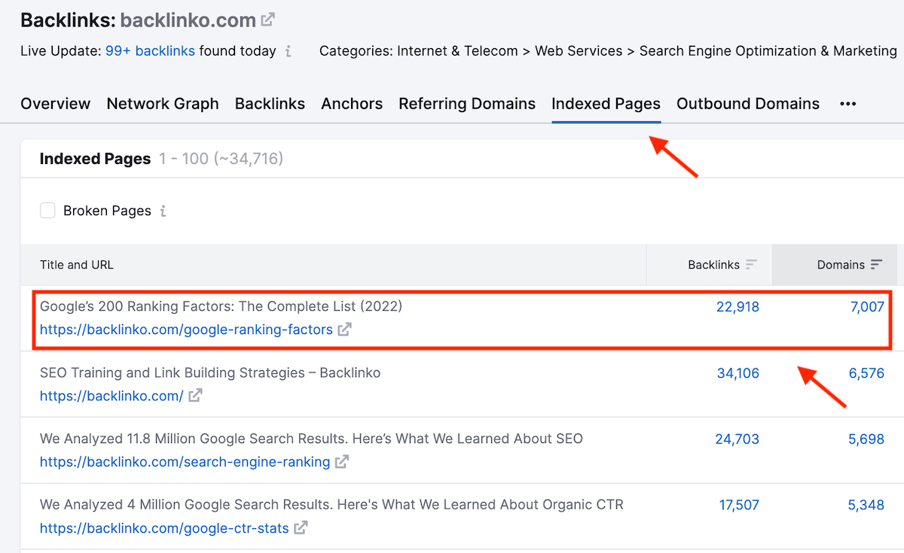Select the Outbound Domains tab
Viewport: 904px width, 553px height.
(x=747, y=104)
